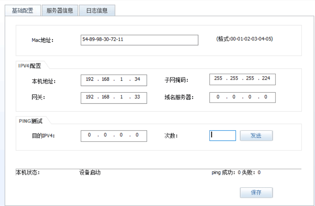This screenshot has height=206, width=315.
Task: Click the 域名服务器 label
Action: tap(179, 97)
